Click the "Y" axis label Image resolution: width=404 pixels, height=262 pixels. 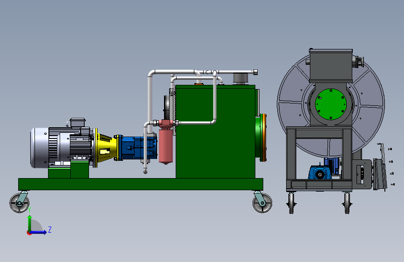(x=29, y=210)
